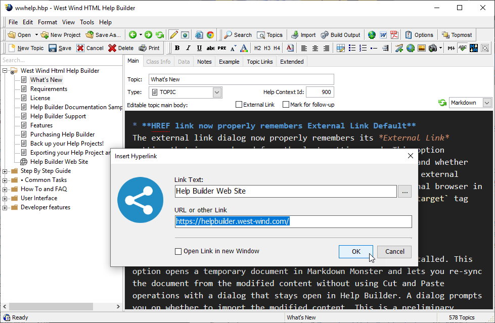Apply PRE preformatted text style
Image resolution: width=495 pixels, height=323 pixels.
pos(222,48)
